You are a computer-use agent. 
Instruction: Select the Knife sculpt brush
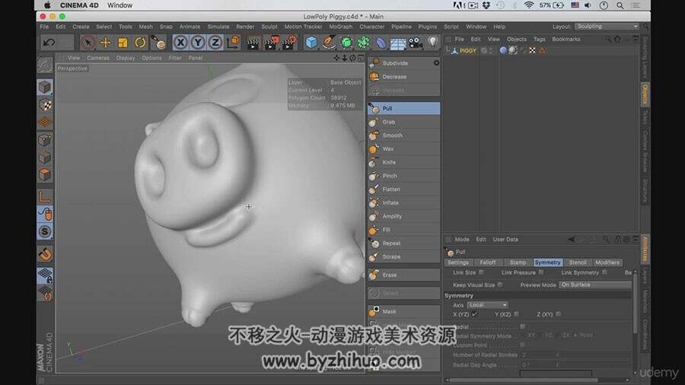(403, 162)
